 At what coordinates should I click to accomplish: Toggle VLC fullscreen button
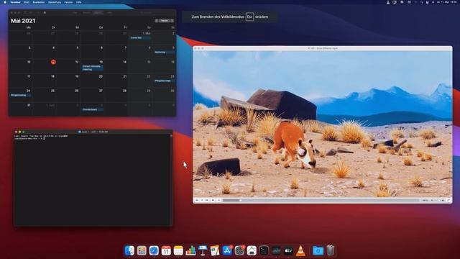click(x=448, y=200)
